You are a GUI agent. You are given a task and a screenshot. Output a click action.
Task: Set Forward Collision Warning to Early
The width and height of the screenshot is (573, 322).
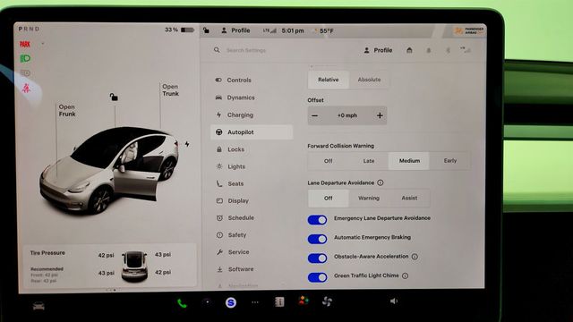449,161
